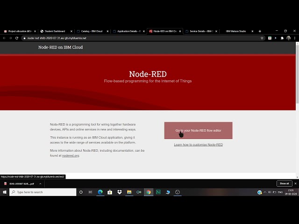299x224 pixels.
Task: Click the address bar URL field
Action: point(143,38)
